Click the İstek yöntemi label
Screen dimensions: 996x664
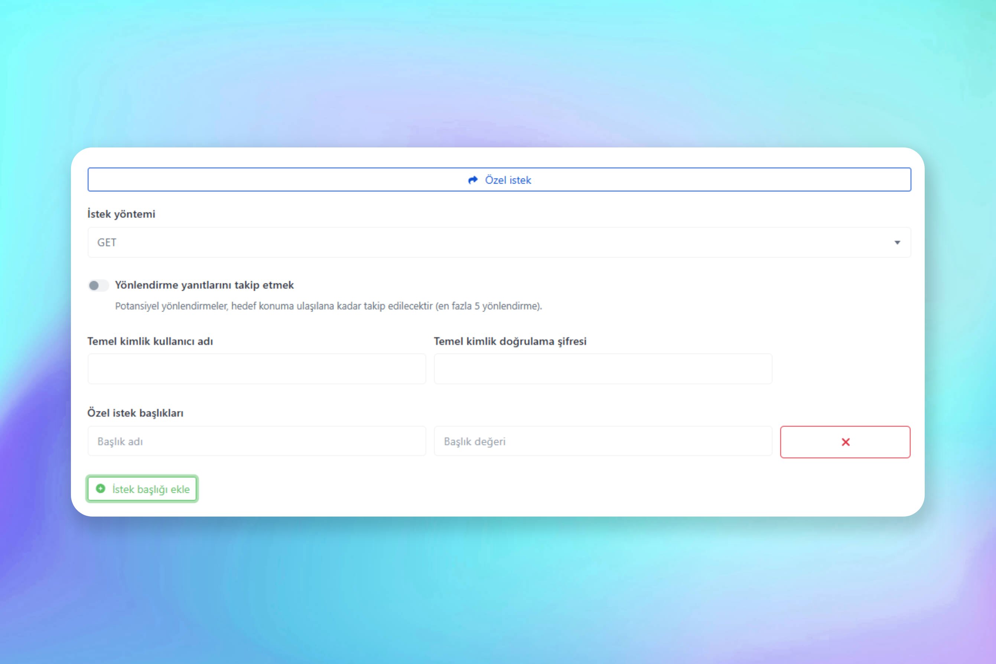(x=121, y=214)
